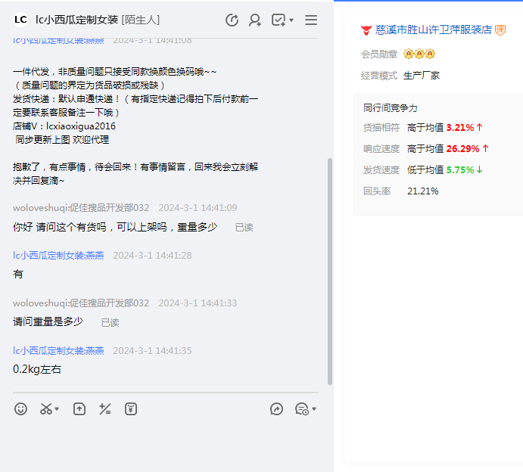Click the checkmark task icon in header
The image size is (523, 472).
[279, 20]
